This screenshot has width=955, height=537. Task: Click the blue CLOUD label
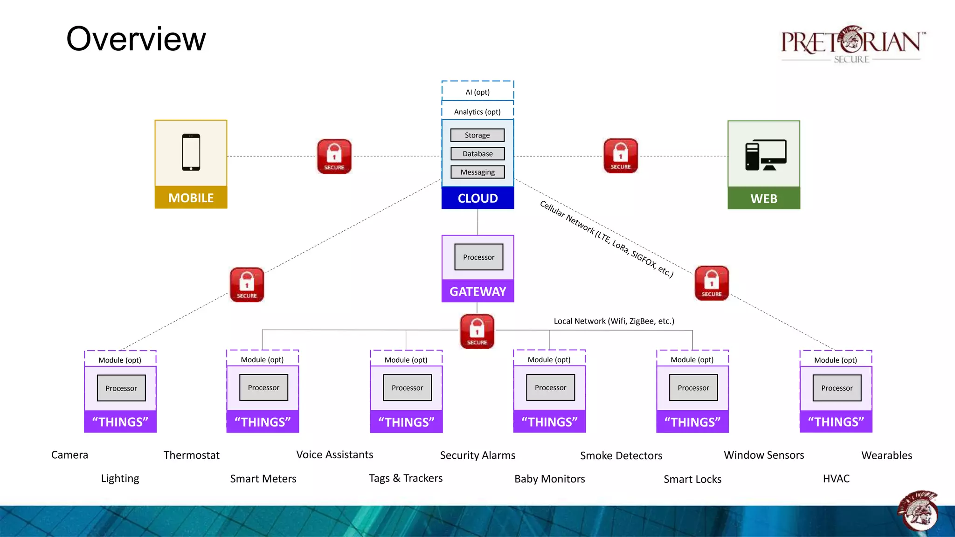tap(477, 198)
